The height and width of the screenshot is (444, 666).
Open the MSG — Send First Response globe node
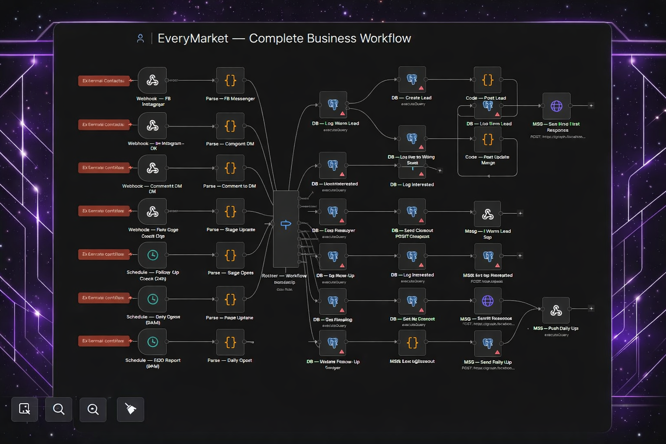coord(556,106)
